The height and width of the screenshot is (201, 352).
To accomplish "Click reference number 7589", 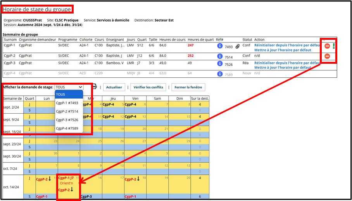I will tap(229, 75).
